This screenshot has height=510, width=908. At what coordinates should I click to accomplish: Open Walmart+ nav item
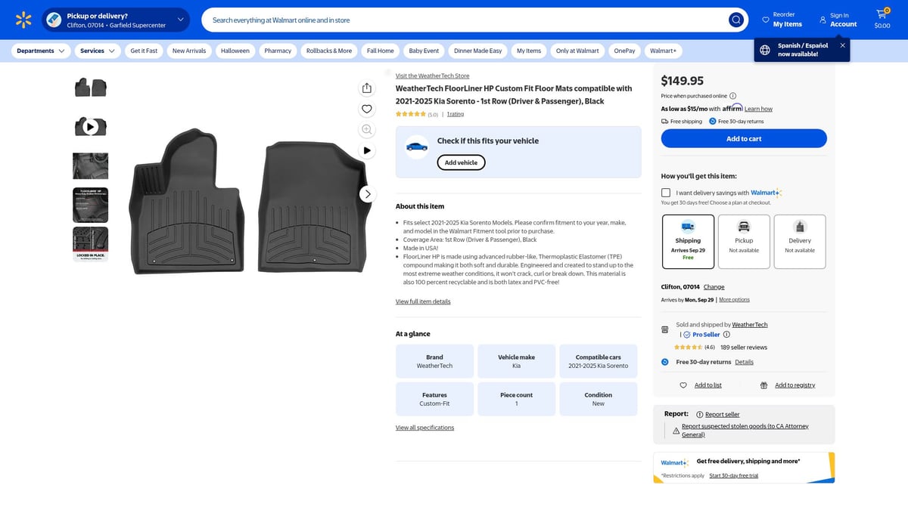(x=663, y=51)
